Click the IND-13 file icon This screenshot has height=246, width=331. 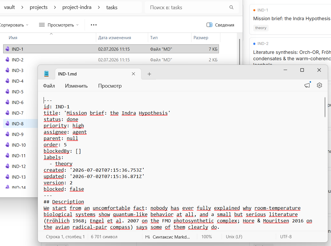click(8, 177)
